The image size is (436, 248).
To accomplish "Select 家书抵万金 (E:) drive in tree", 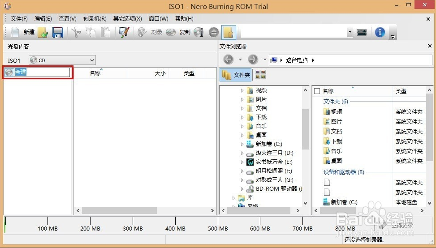I will pos(269,162).
